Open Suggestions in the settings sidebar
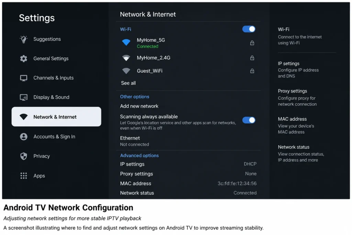Screen dimensions: 352x235 (56, 39)
